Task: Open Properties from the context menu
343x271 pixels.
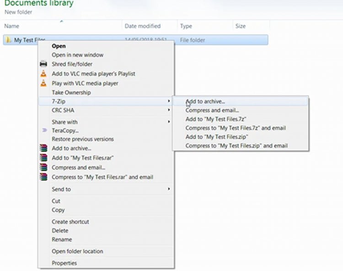Action: pyautogui.click(x=64, y=263)
